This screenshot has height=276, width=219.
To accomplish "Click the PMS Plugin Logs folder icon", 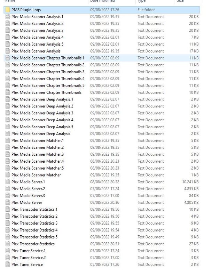I will (8, 10).
